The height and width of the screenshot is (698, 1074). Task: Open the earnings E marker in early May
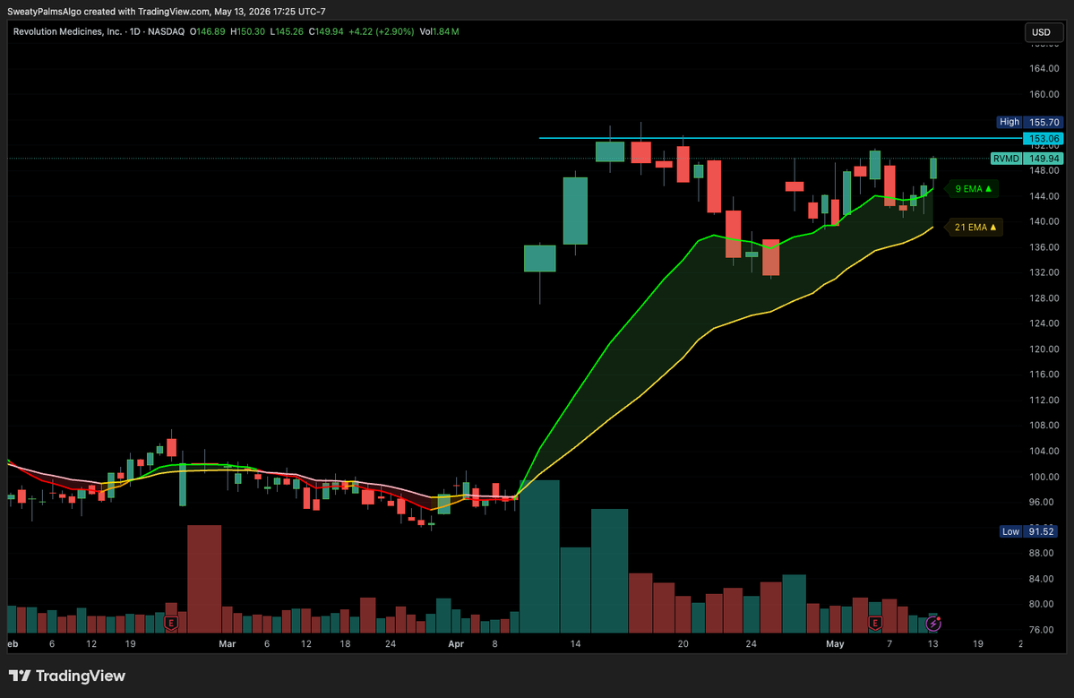[874, 624]
